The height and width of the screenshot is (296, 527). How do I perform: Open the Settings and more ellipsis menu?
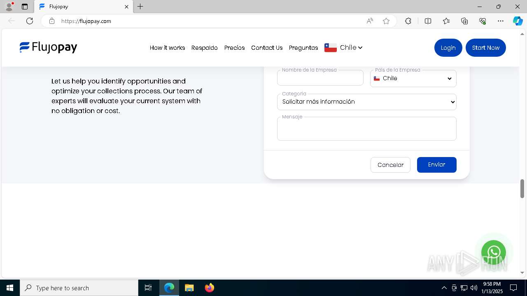coord(501,21)
